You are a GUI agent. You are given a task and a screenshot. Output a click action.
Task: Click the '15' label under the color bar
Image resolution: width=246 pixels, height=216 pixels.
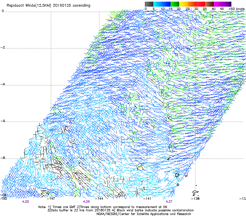coord(171,9)
